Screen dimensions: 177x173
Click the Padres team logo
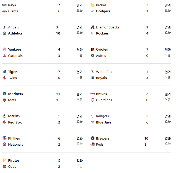point(92,5)
